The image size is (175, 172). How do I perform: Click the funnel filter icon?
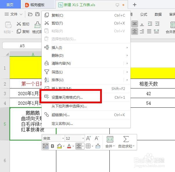[47, 72]
